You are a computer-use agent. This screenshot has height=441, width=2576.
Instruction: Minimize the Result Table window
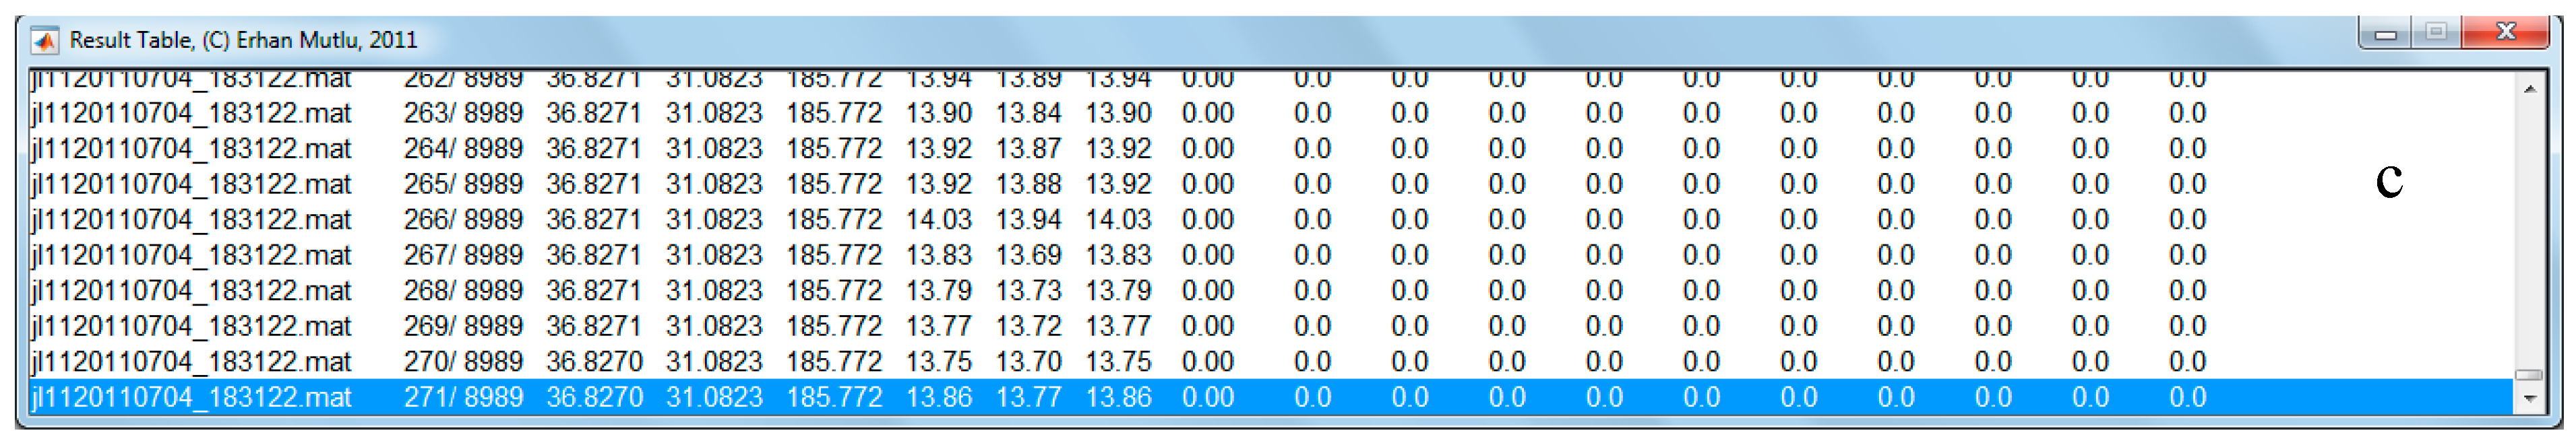[x=2384, y=33]
